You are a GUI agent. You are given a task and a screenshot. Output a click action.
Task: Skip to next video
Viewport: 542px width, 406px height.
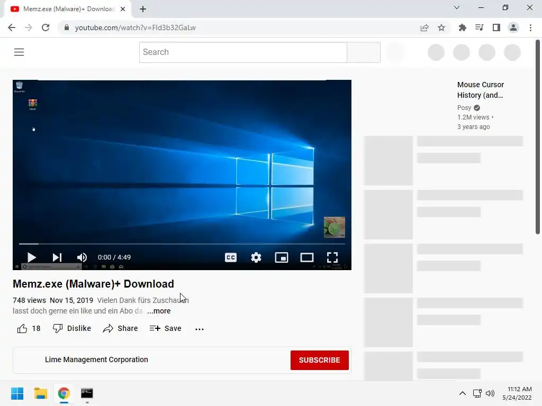click(x=57, y=257)
